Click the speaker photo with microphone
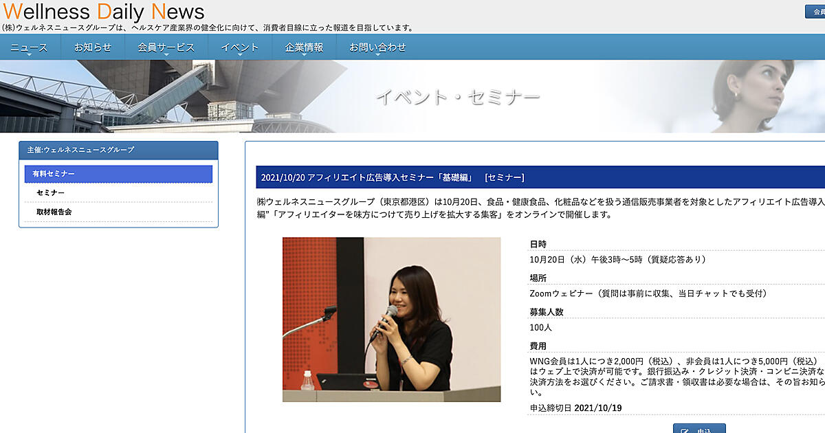The width and height of the screenshot is (825, 433). pos(391,320)
